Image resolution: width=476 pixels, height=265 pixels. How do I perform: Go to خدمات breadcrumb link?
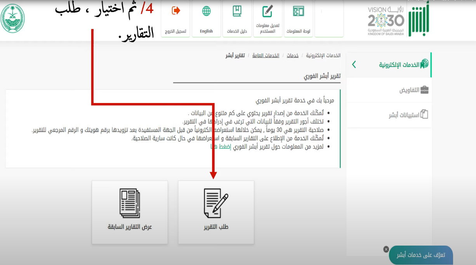pos(293,56)
